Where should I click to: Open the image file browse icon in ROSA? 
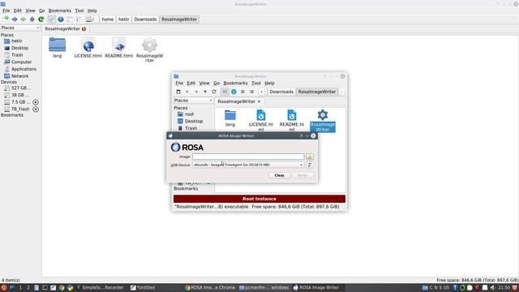click(x=310, y=157)
